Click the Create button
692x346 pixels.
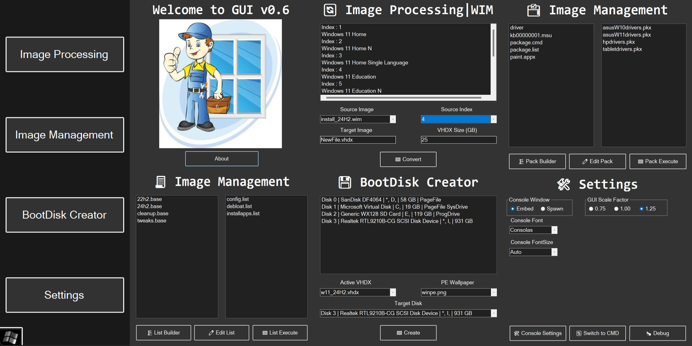(408, 333)
